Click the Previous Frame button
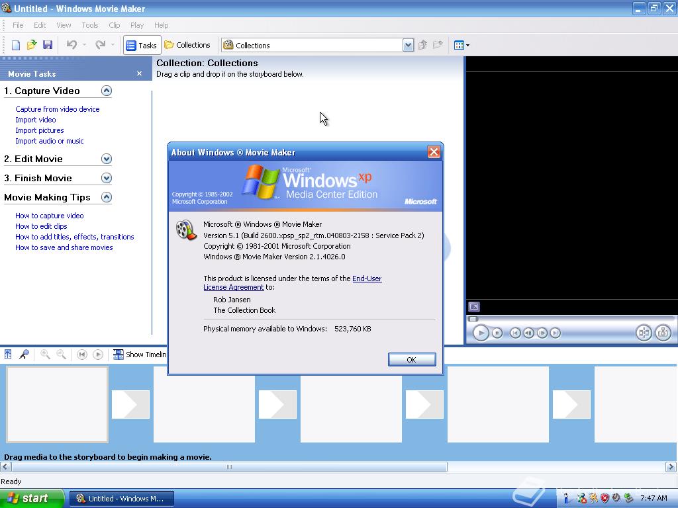 [x=528, y=333]
